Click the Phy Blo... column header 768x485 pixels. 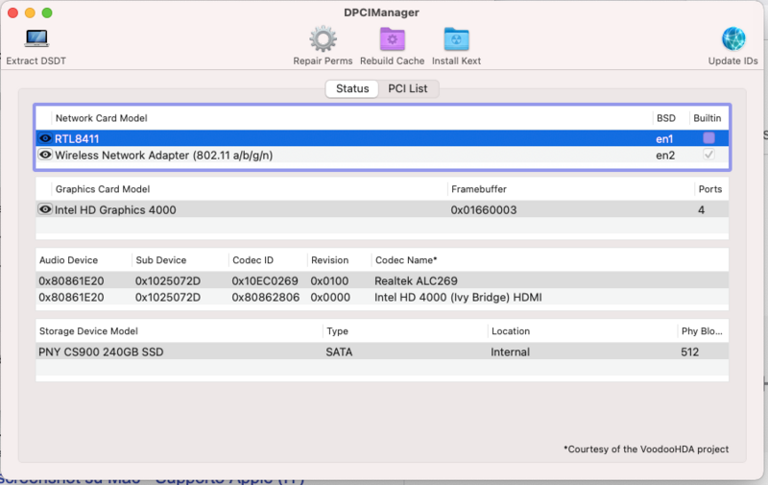(702, 331)
